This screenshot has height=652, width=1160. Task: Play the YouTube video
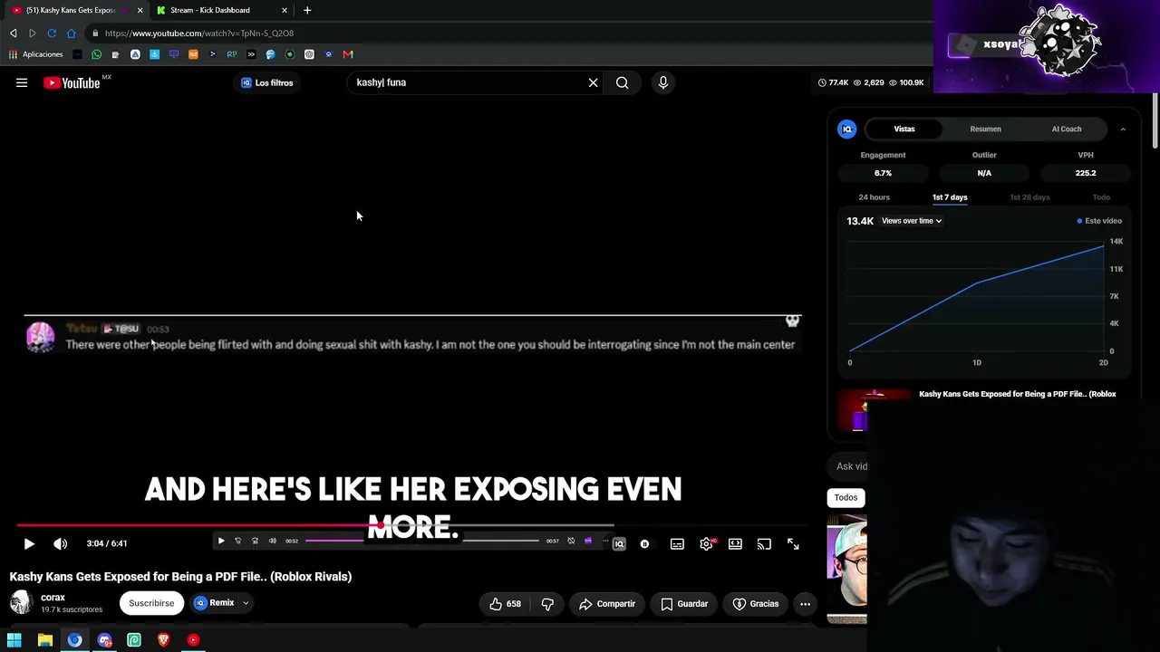click(29, 543)
